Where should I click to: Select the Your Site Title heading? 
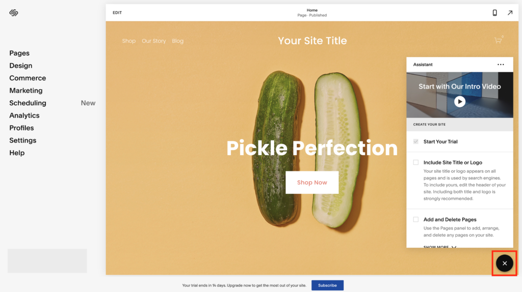point(312,41)
